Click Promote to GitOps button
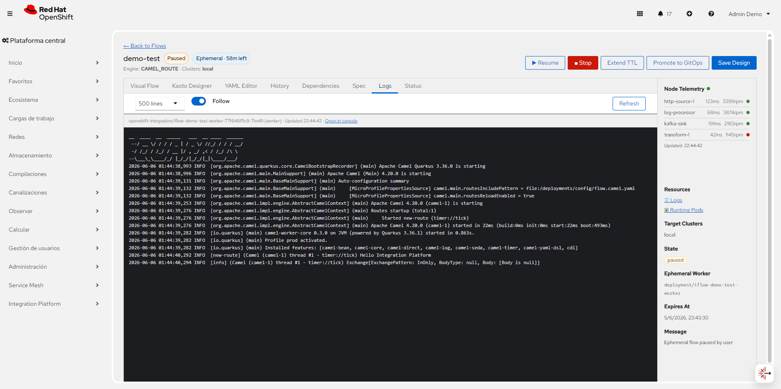 tap(677, 63)
